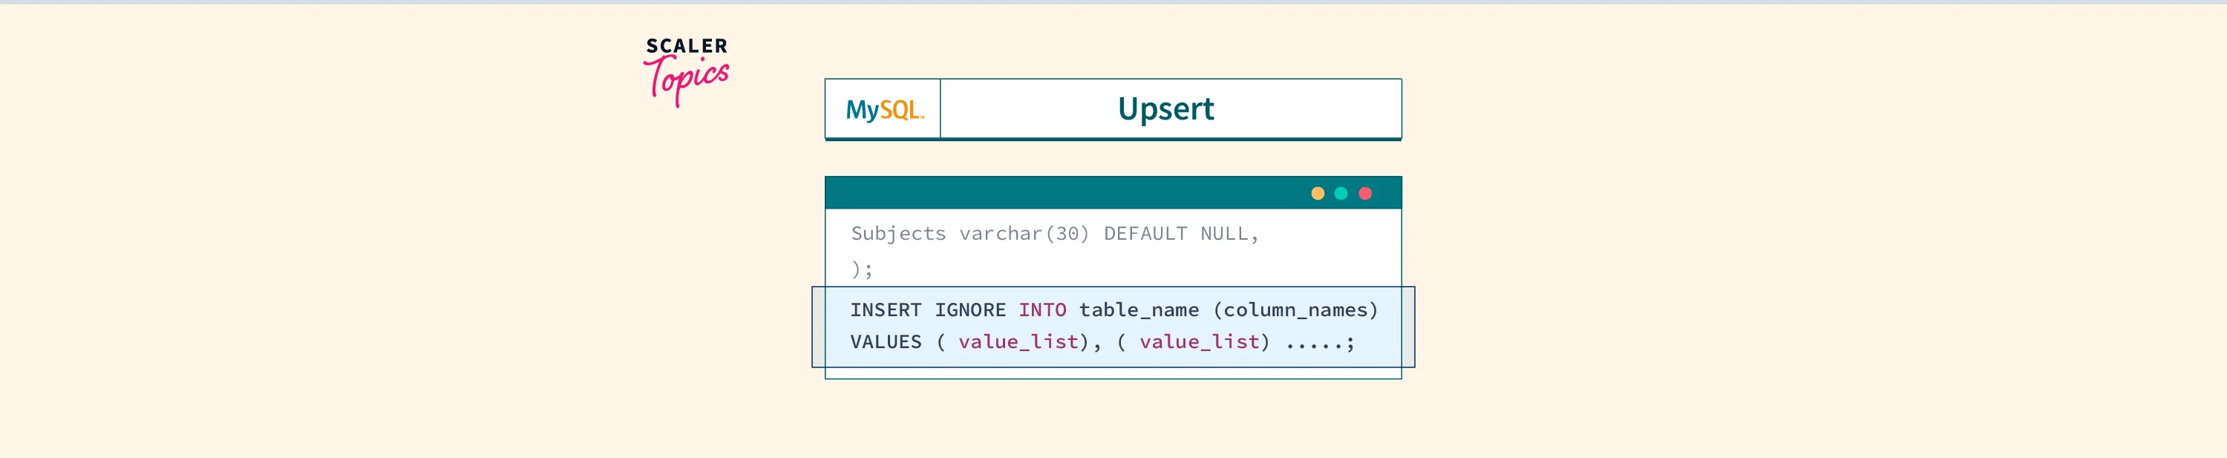2227x458 pixels.
Task: Click the pink Topics script logo
Action: pyautogui.click(x=687, y=79)
